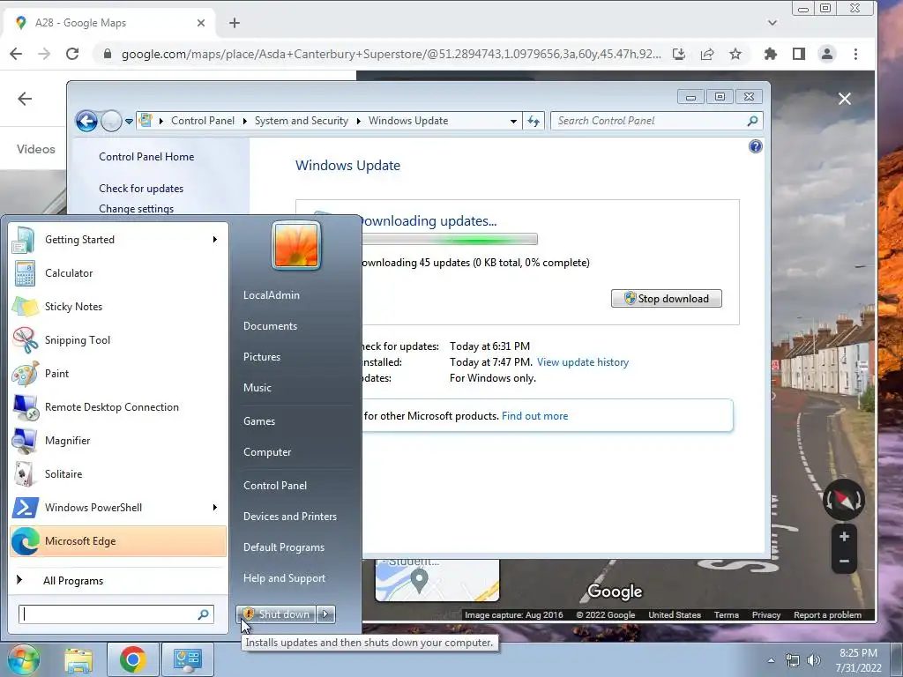Open a new Chrome tab

pos(235,23)
